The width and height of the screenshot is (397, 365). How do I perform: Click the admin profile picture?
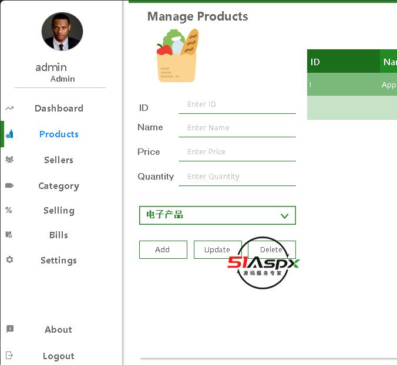[62, 31]
